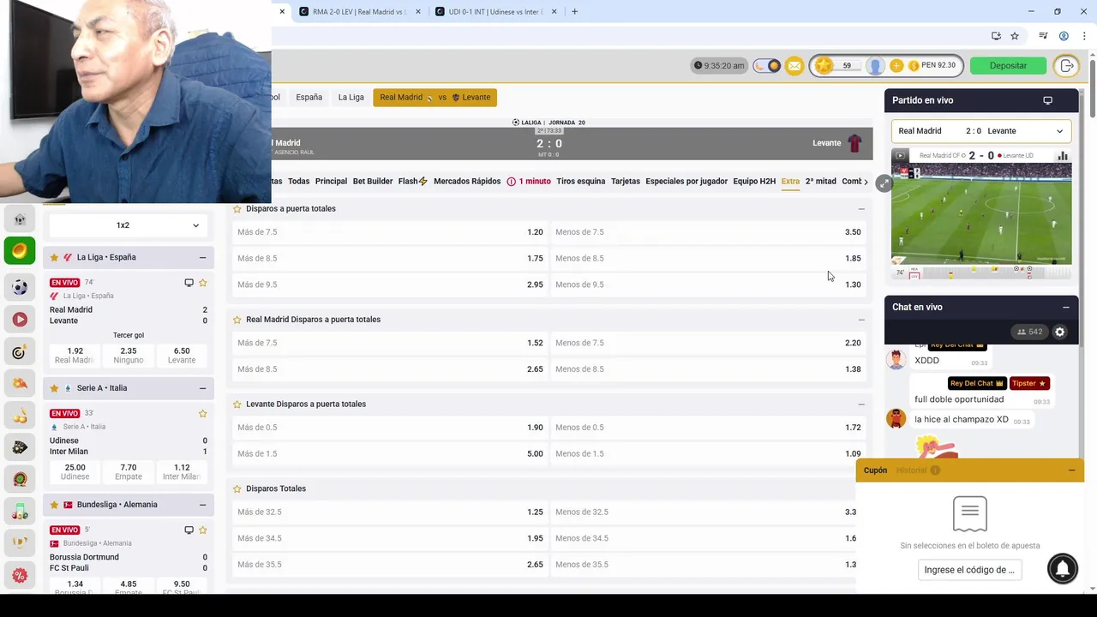The image size is (1097, 617).
Task: Select 1.12 Inter Milan odds
Action: [x=182, y=471]
